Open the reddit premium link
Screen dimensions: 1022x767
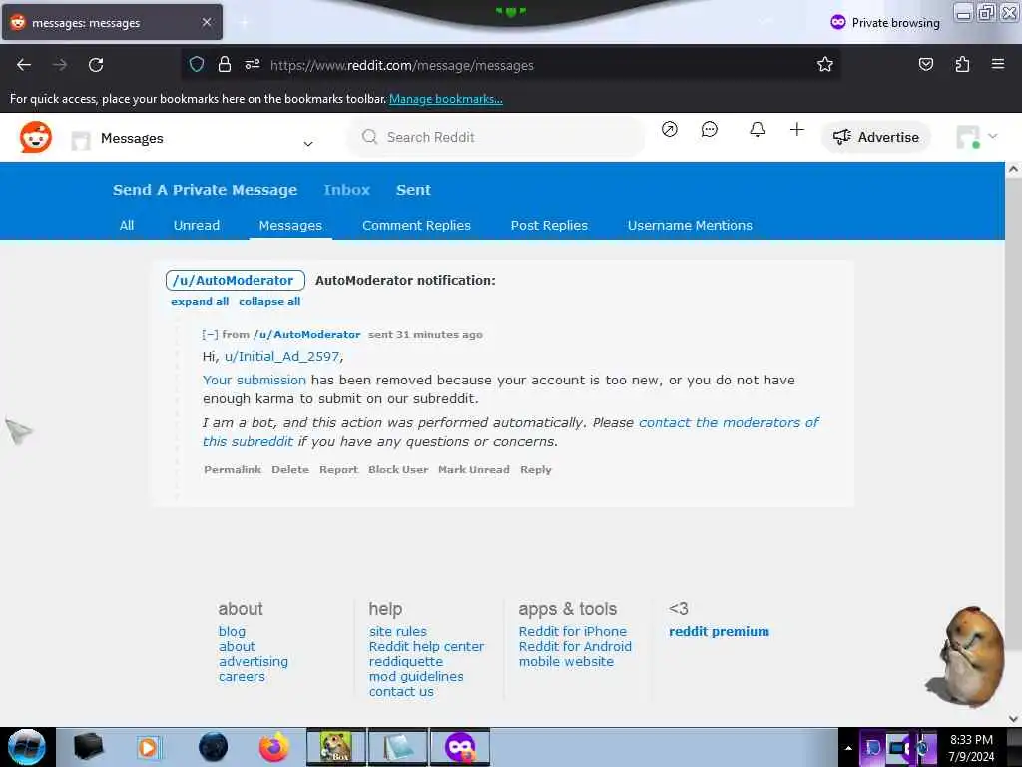pyautogui.click(x=719, y=631)
